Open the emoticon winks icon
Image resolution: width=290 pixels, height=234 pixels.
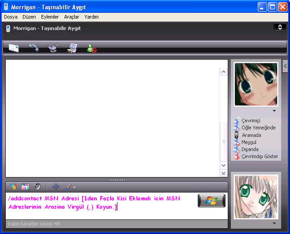point(13,187)
